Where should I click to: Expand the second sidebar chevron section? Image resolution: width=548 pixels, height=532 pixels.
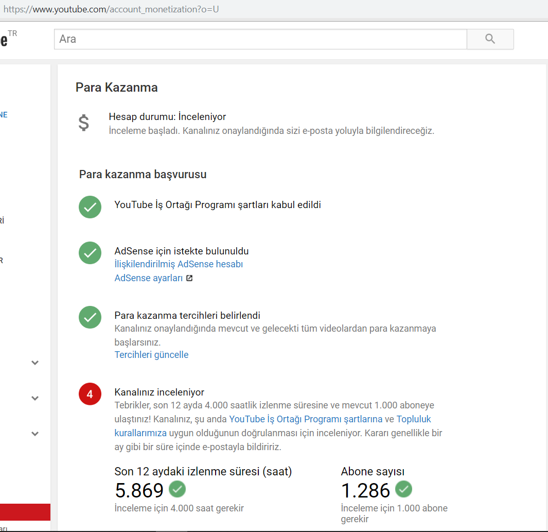(35, 398)
